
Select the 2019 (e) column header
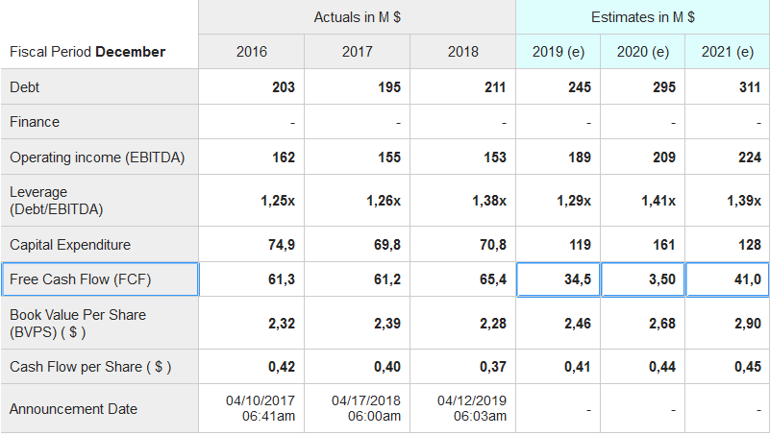coord(559,52)
